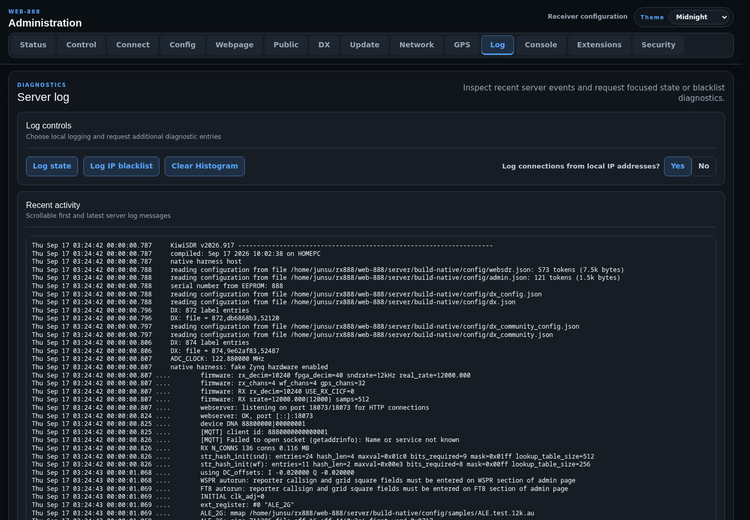Click the Clear Histogram button
The width and height of the screenshot is (750, 520).
coord(205,166)
